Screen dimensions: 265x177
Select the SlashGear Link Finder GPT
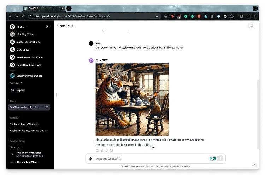click(x=29, y=42)
